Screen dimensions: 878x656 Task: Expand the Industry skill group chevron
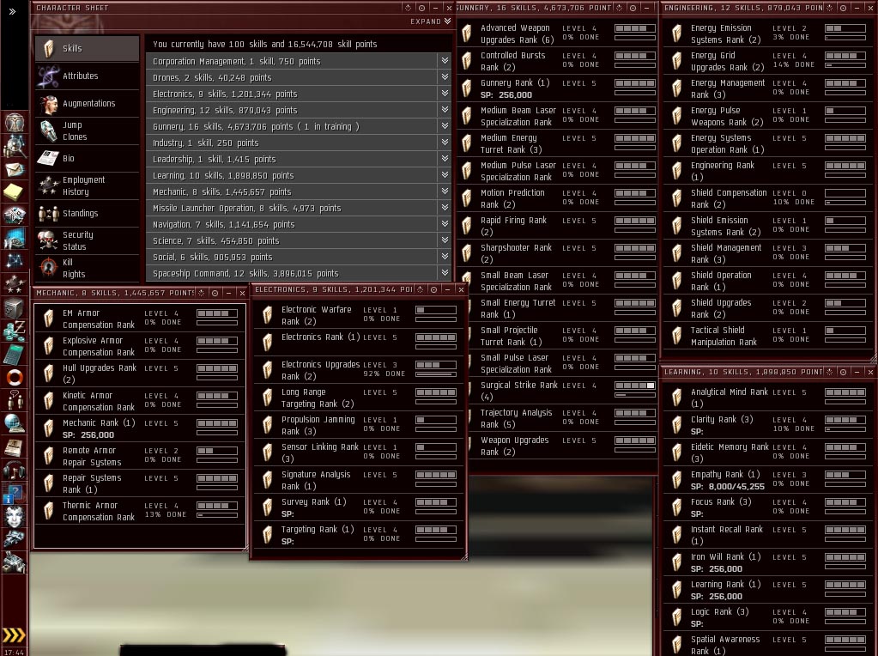(445, 142)
